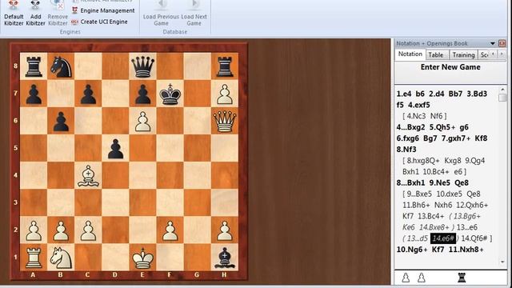The height and width of the screenshot is (288, 512).
Task: Select the black rook on a8
Action: tap(34, 66)
